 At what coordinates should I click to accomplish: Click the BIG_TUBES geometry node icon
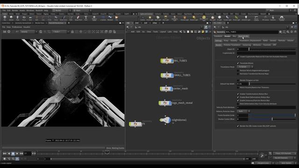(167, 61)
